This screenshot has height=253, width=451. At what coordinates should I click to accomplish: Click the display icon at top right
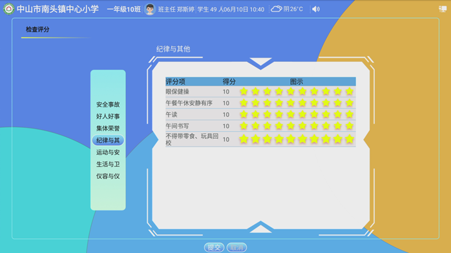[x=443, y=9]
